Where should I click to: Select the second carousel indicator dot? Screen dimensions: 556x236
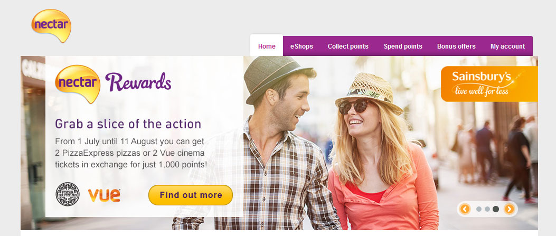pyautogui.click(x=487, y=209)
